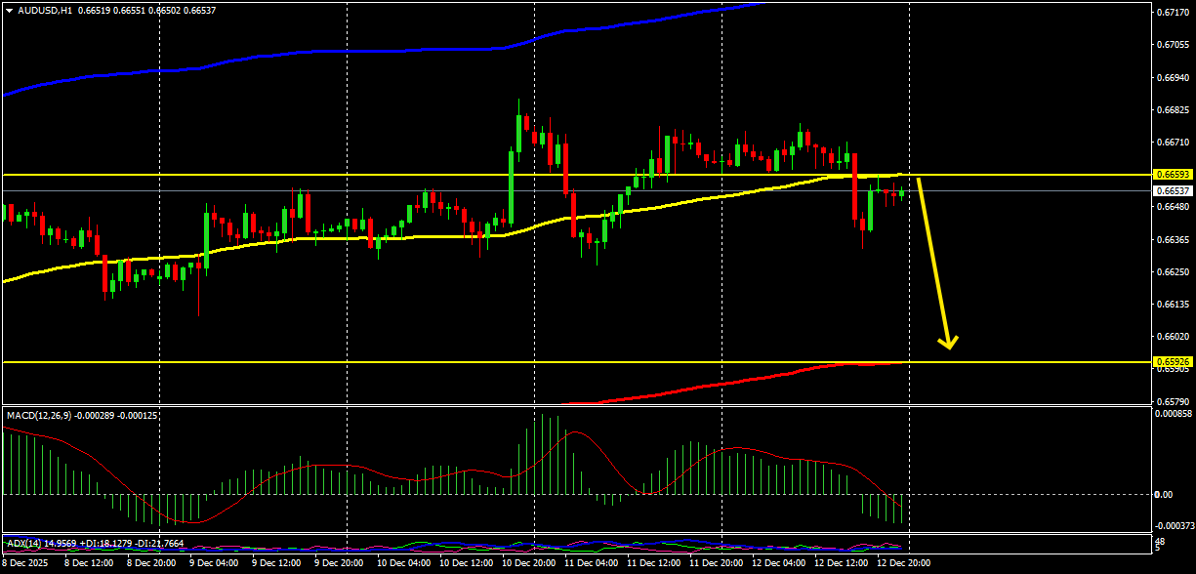Image resolution: width=1196 pixels, height=574 pixels.
Task: Select the 9 Dec 04:00 time label
Action: (x=214, y=563)
